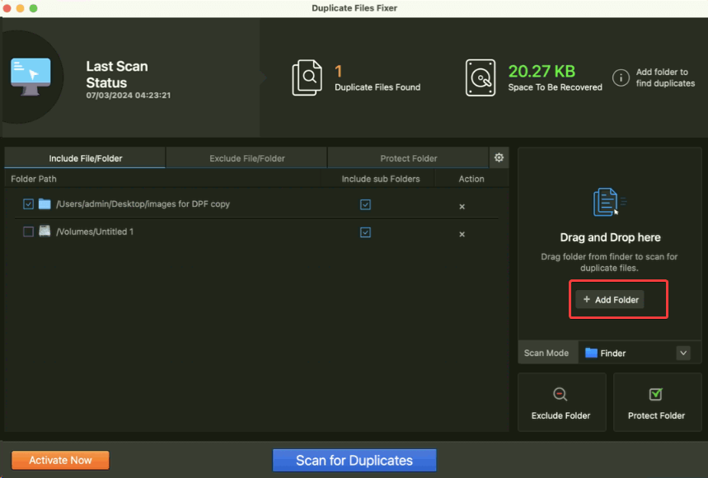This screenshot has height=478, width=708.
Task: Click the Scan Mode label
Action: (546, 353)
